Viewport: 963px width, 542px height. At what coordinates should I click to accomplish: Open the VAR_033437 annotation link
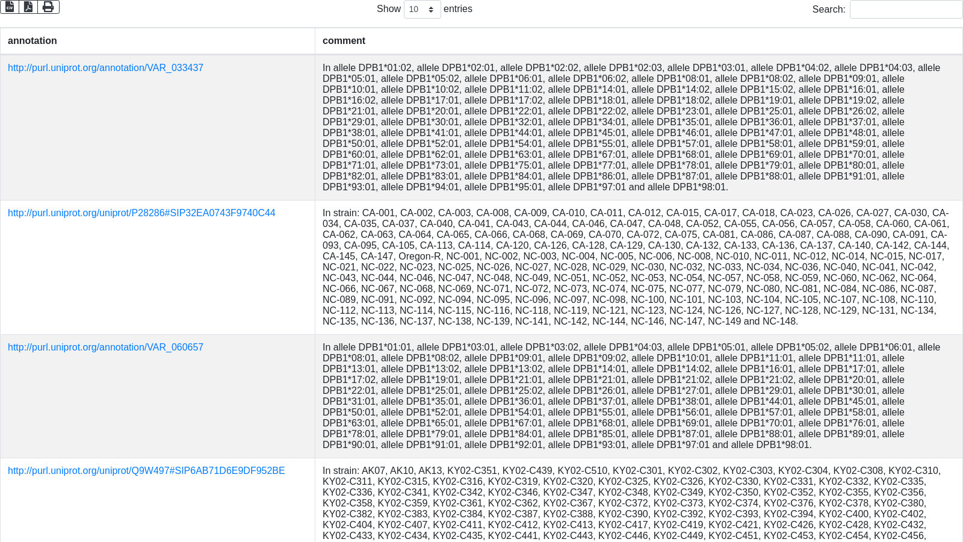105,68
